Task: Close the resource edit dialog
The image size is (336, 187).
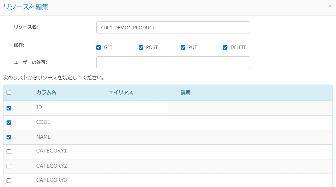Action: coord(330,6)
